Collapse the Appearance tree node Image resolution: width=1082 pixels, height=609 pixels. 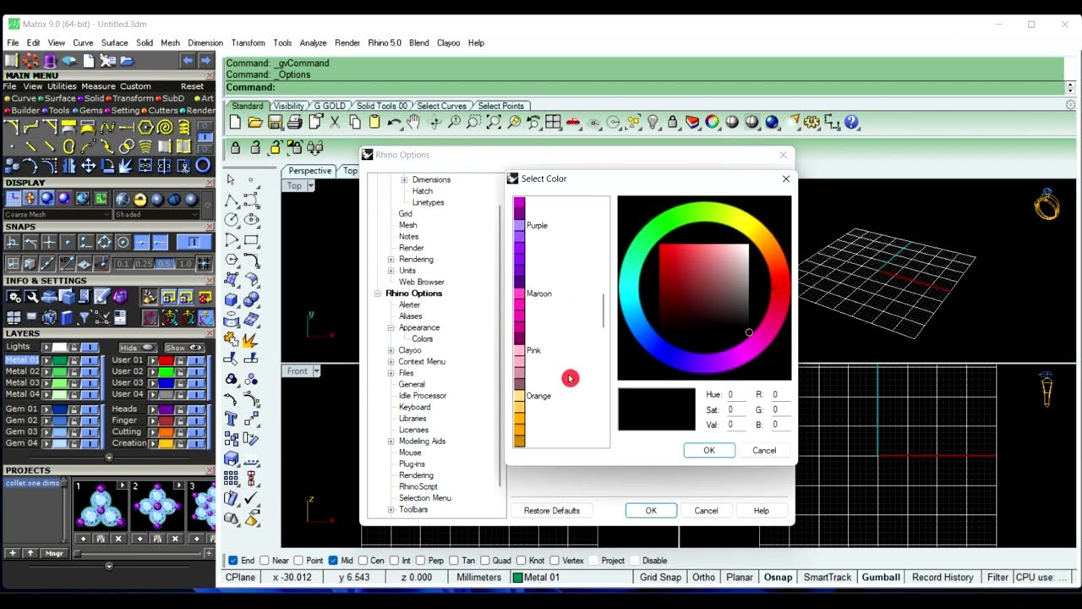click(x=391, y=327)
